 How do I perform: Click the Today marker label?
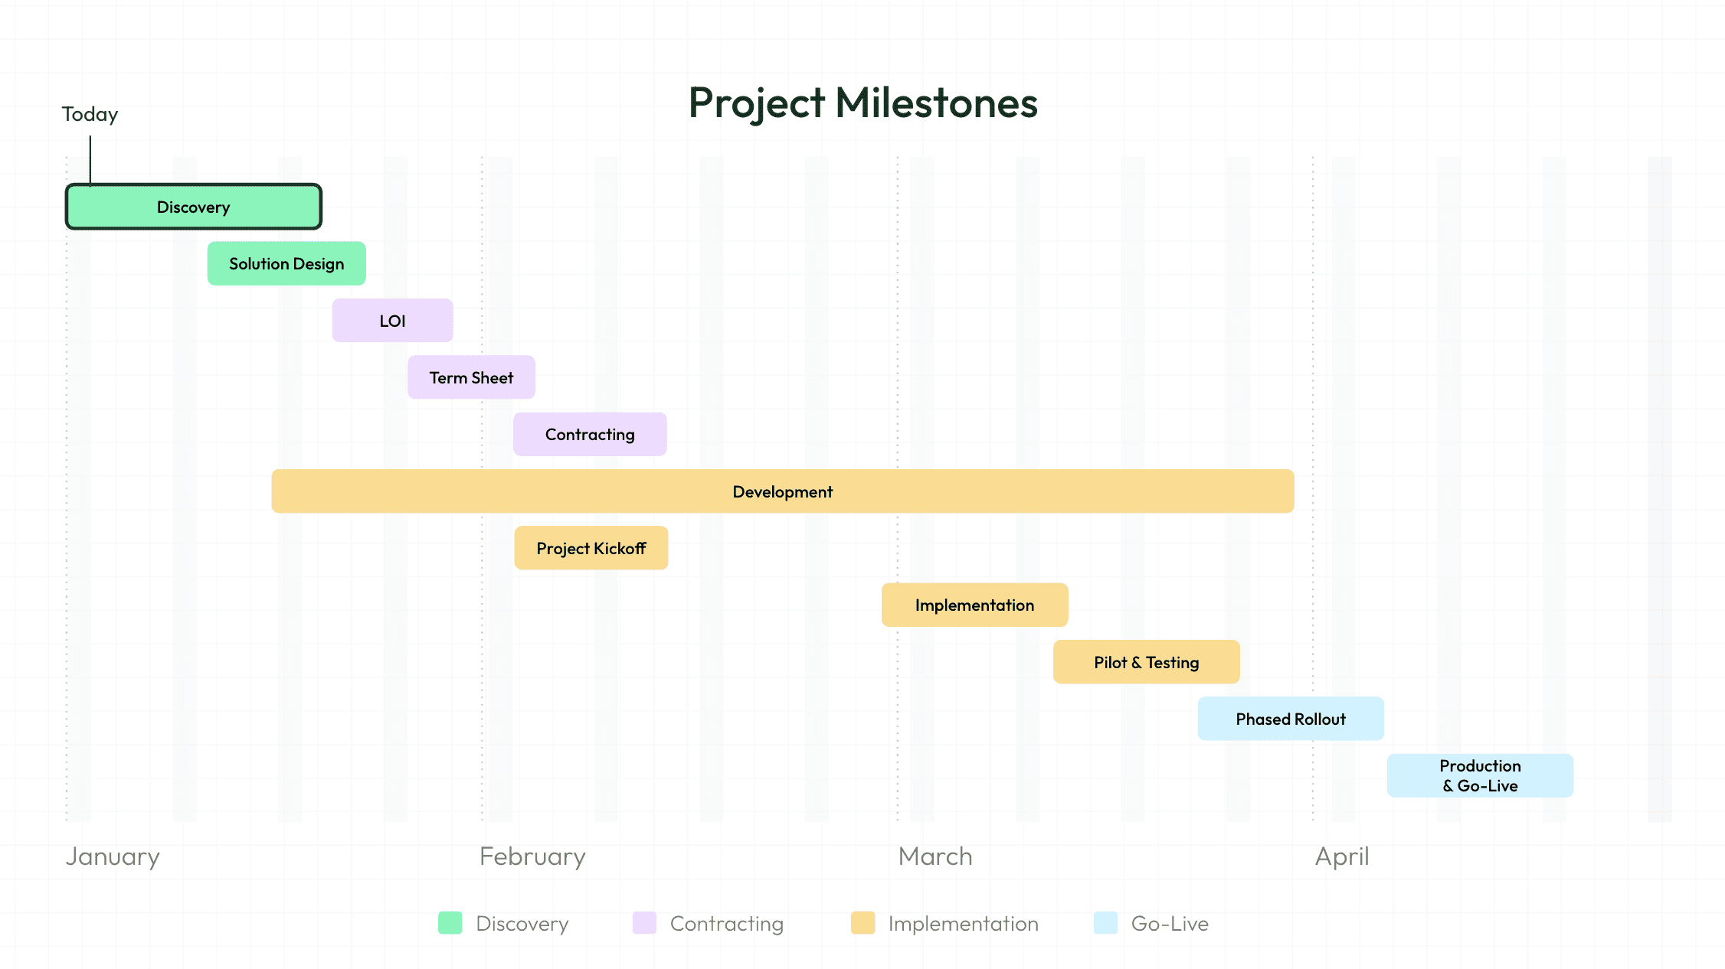tap(90, 114)
